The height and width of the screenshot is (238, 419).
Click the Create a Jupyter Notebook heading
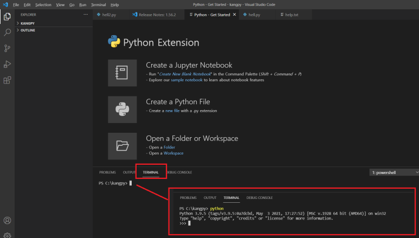coord(189,65)
